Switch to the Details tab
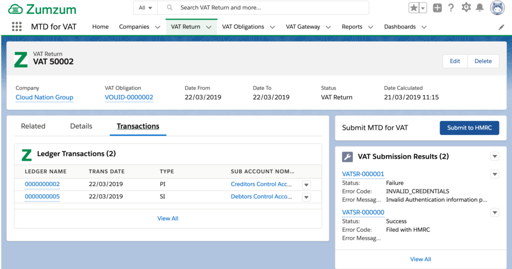Screen dimensions: 512x269 click(81, 126)
